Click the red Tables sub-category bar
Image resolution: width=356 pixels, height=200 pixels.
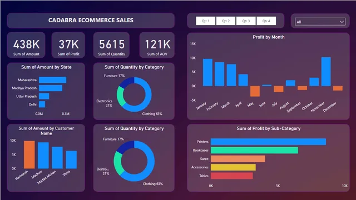pos(231,176)
